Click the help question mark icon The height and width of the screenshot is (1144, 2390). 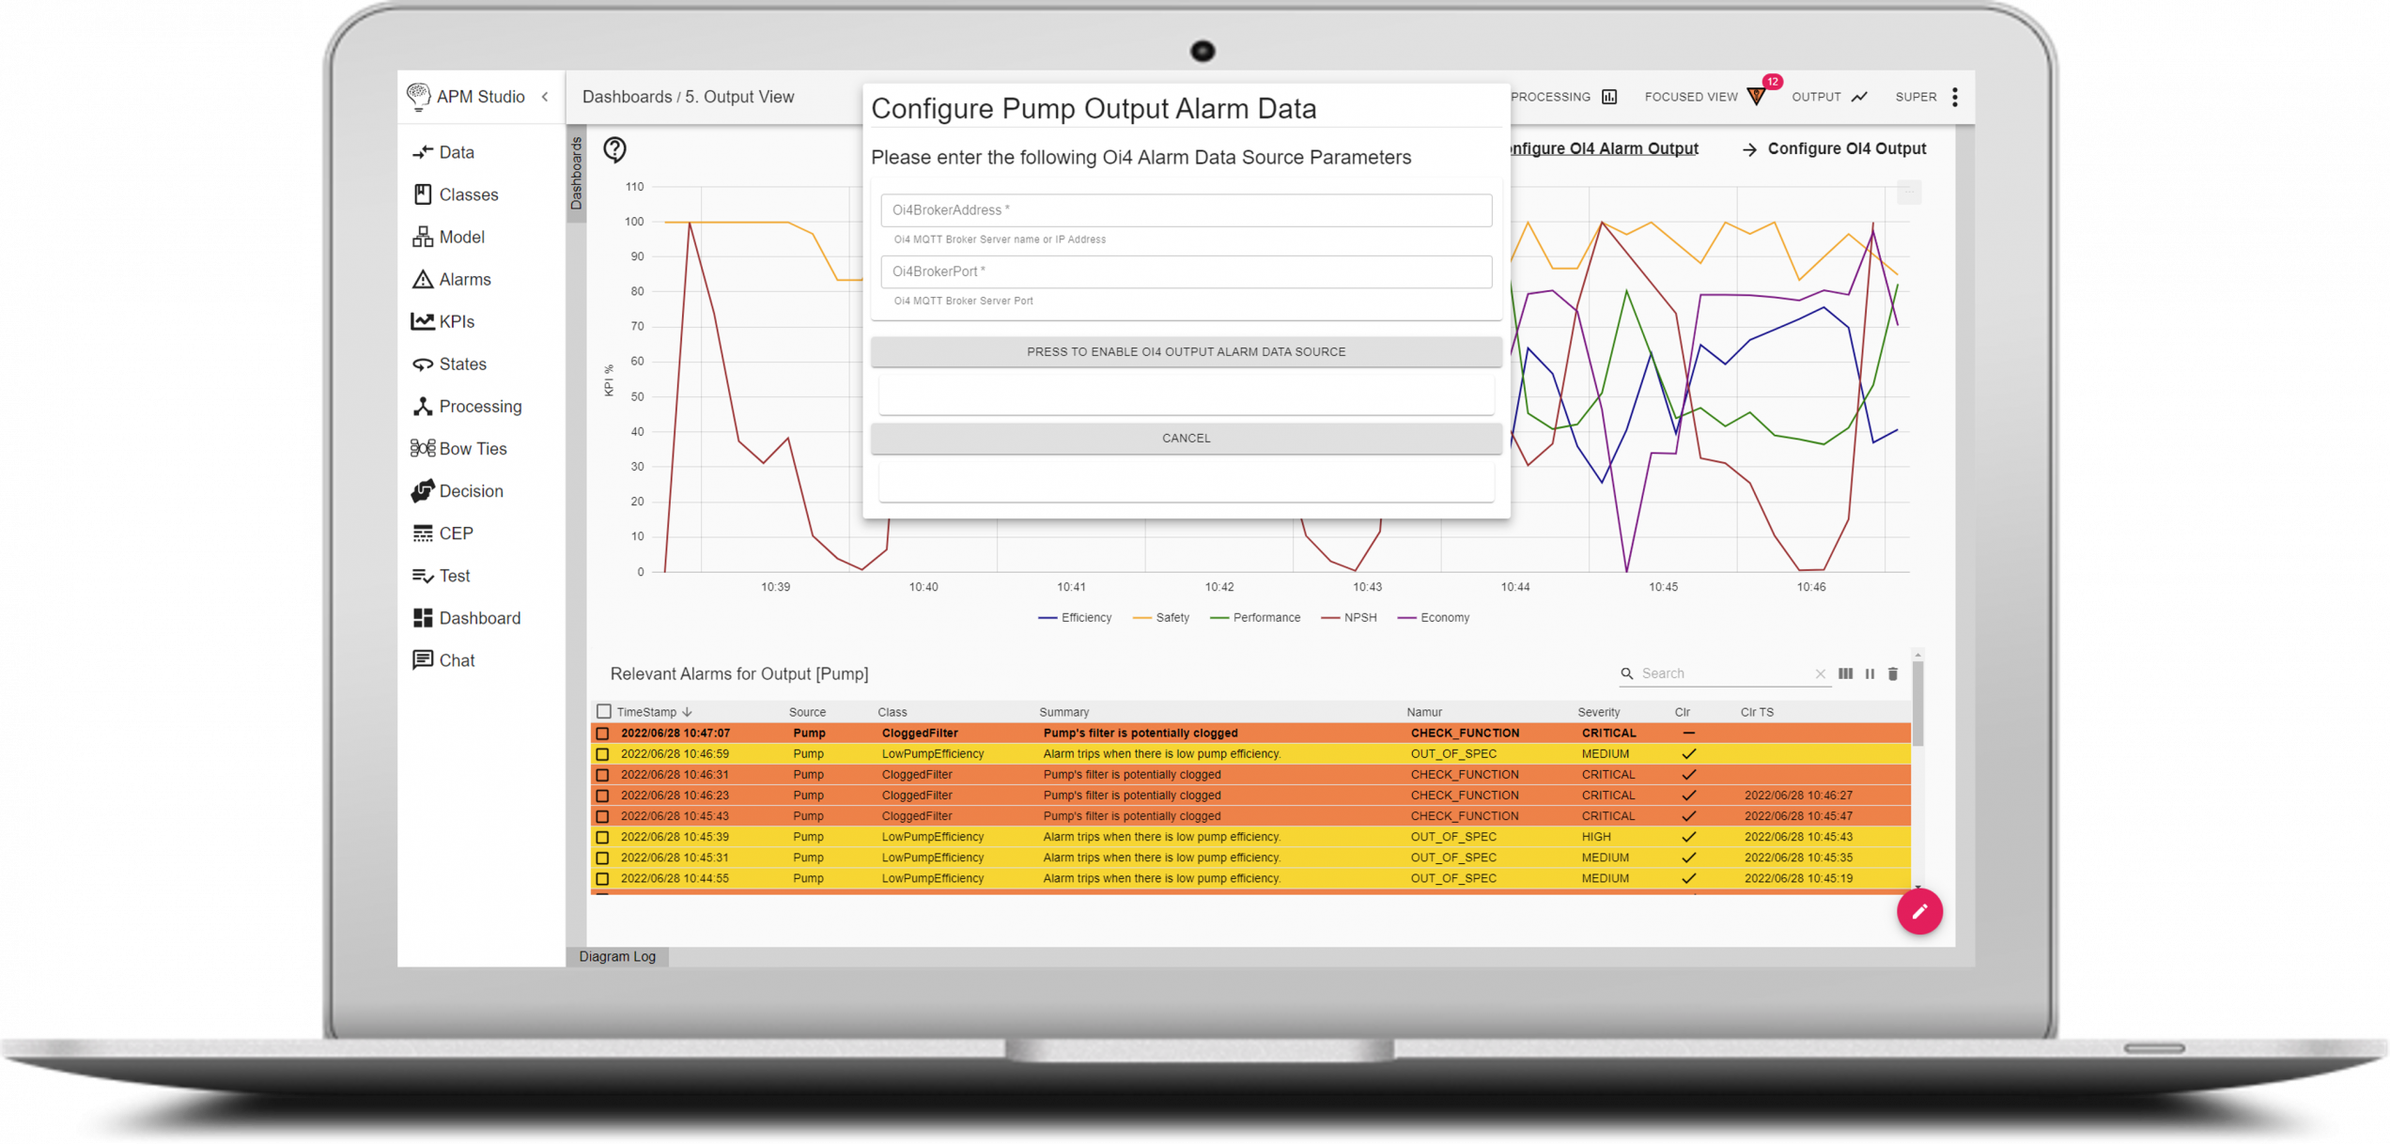[x=615, y=148]
